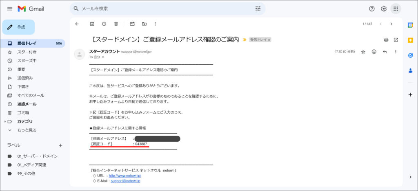Move email to a folder
The width and height of the screenshot is (418, 191).
tap(144, 24)
